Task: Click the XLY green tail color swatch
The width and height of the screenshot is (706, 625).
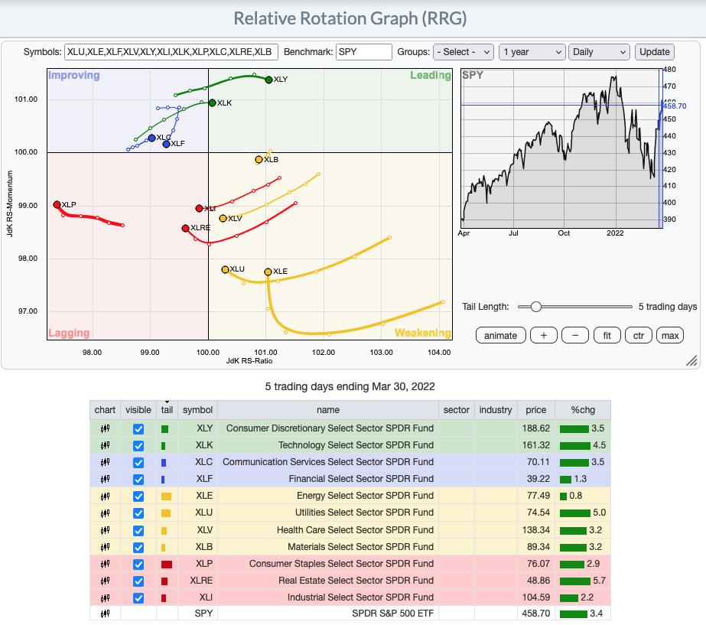Action: [x=164, y=429]
